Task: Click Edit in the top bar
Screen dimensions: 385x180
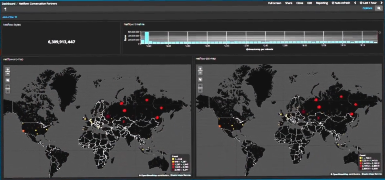Action: [309, 3]
